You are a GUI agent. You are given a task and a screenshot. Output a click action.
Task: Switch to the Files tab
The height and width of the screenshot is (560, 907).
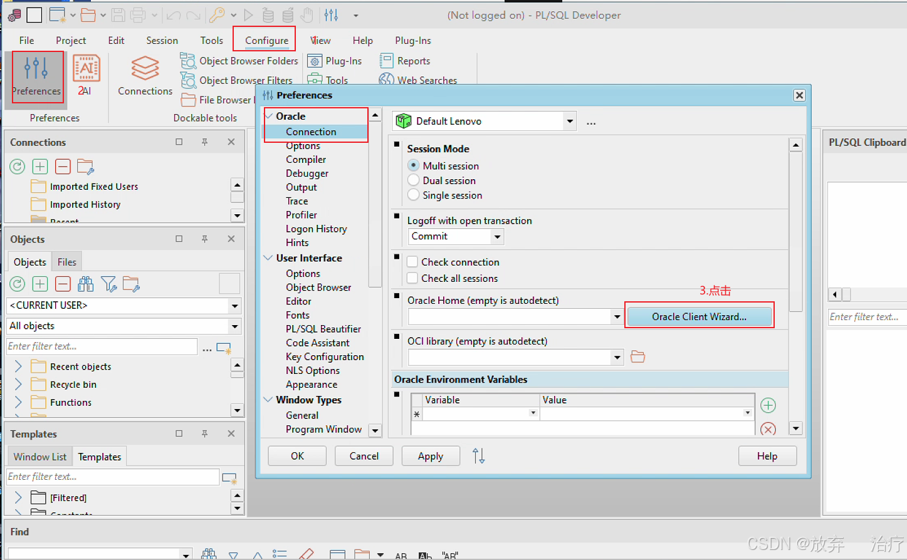[66, 261]
